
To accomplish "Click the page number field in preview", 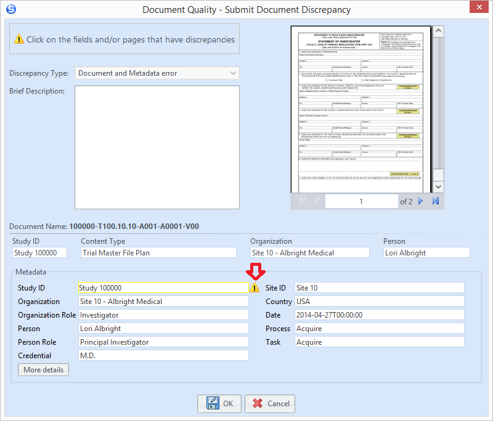I will [361, 201].
